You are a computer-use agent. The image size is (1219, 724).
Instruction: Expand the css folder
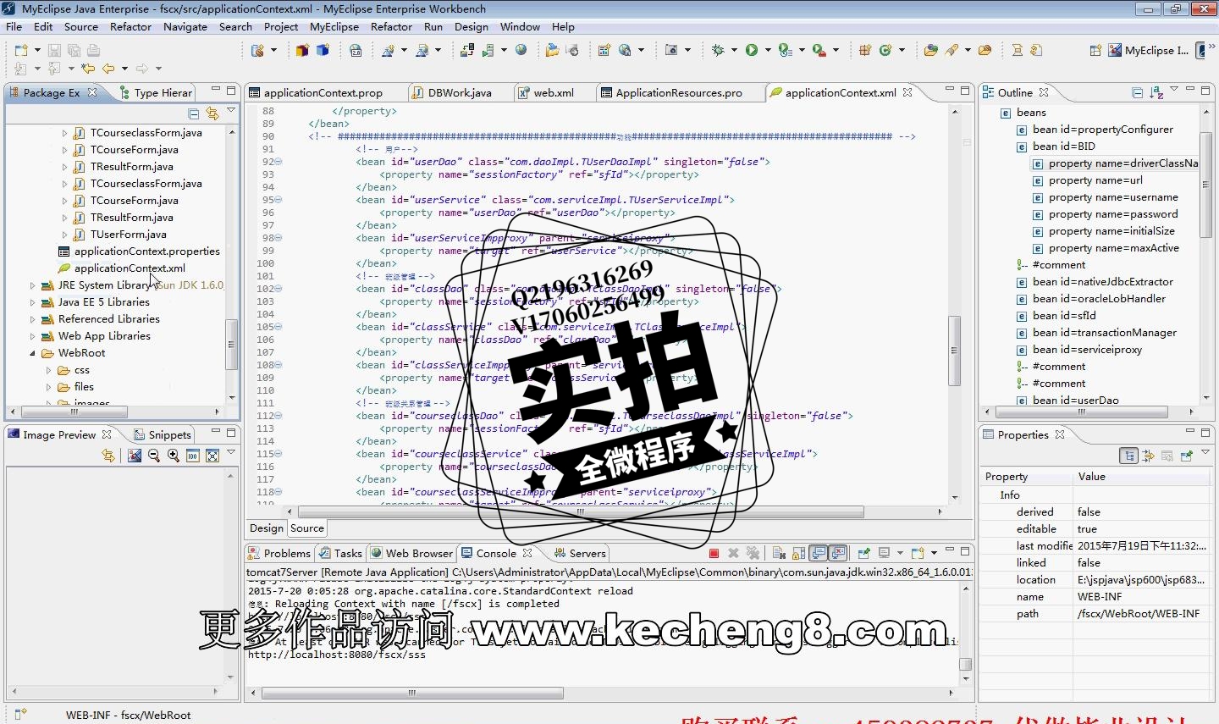[49, 370]
